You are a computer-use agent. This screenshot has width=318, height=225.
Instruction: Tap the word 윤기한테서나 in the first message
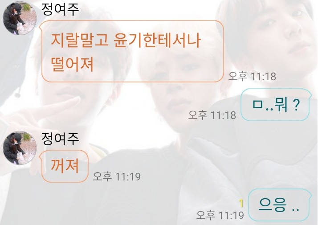click(x=157, y=40)
